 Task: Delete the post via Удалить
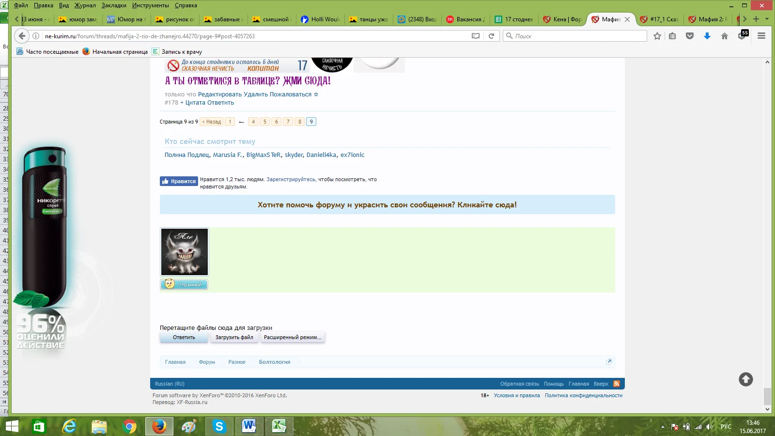(x=255, y=94)
